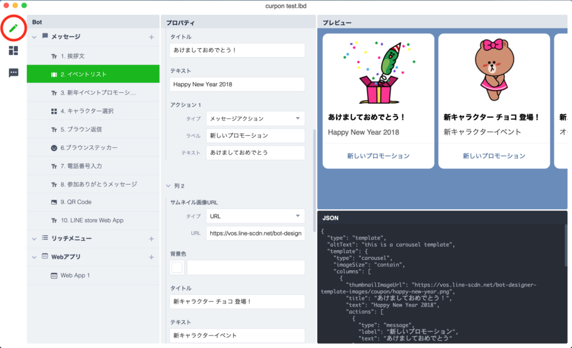Select 10. LINE store Web App item
This screenshot has width=572, height=348.
point(93,220)
